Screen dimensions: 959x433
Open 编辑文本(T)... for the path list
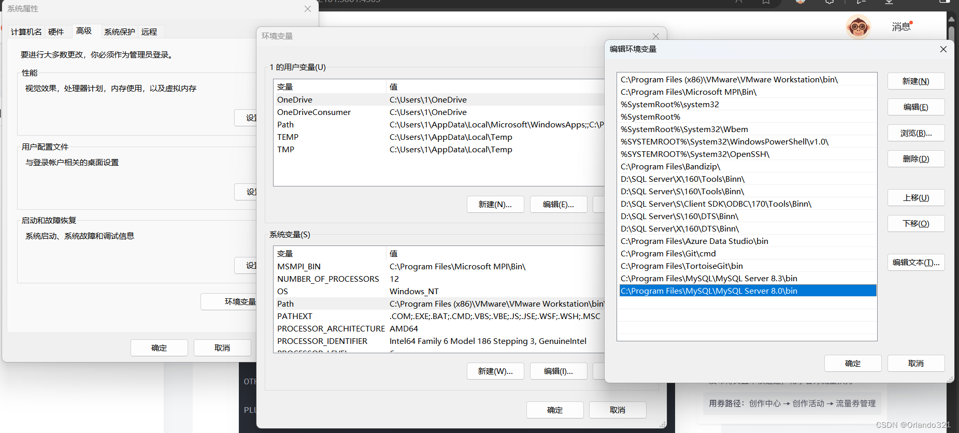pyautogui.click(x=915, y=263)
